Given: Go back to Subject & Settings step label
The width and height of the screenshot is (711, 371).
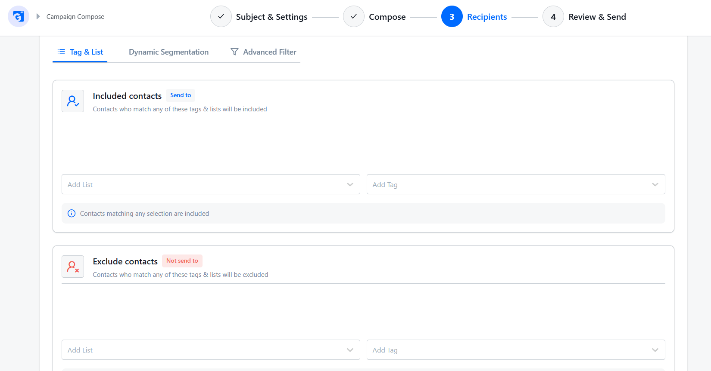Looking at the screenshot, I should [272, 17].
